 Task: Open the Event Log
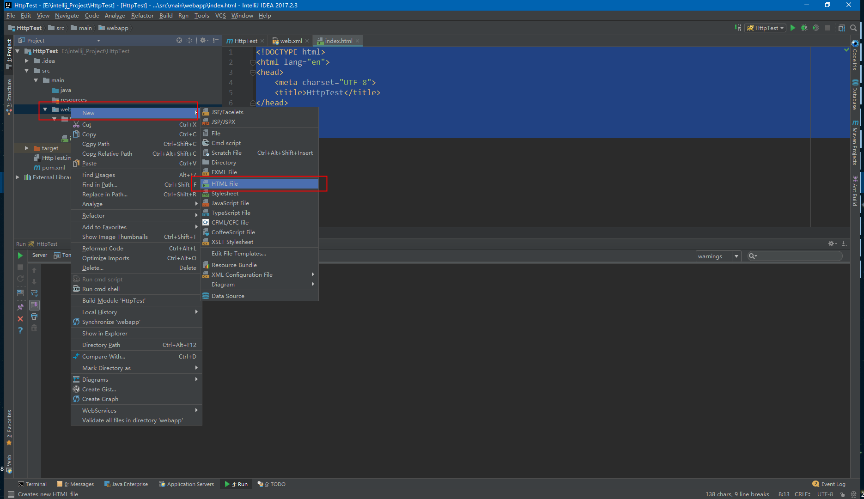pos(829,484)
